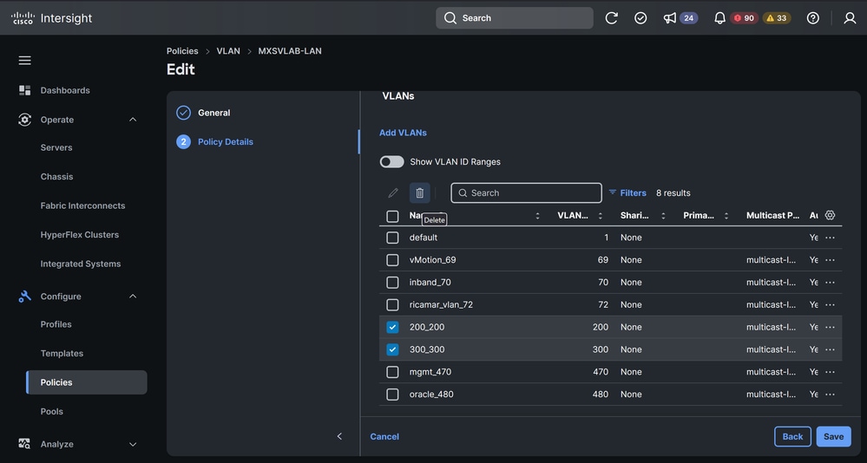867x463 pixels.
Task: Open the user profile icon
Action: tap(850, 18)
